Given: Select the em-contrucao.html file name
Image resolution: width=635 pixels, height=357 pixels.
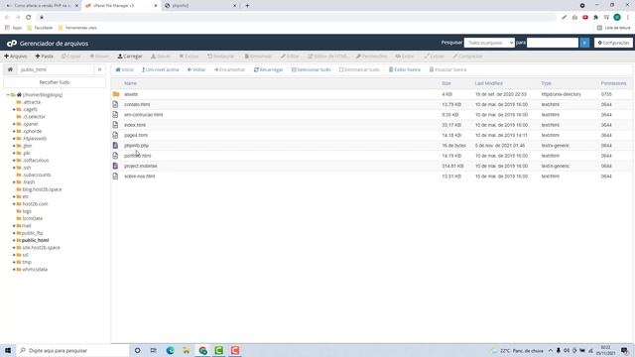Looking at the screenshot, I should click(143, 115).
